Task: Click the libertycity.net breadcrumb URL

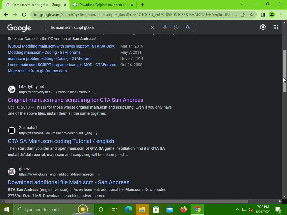Action: coord(55,92)
